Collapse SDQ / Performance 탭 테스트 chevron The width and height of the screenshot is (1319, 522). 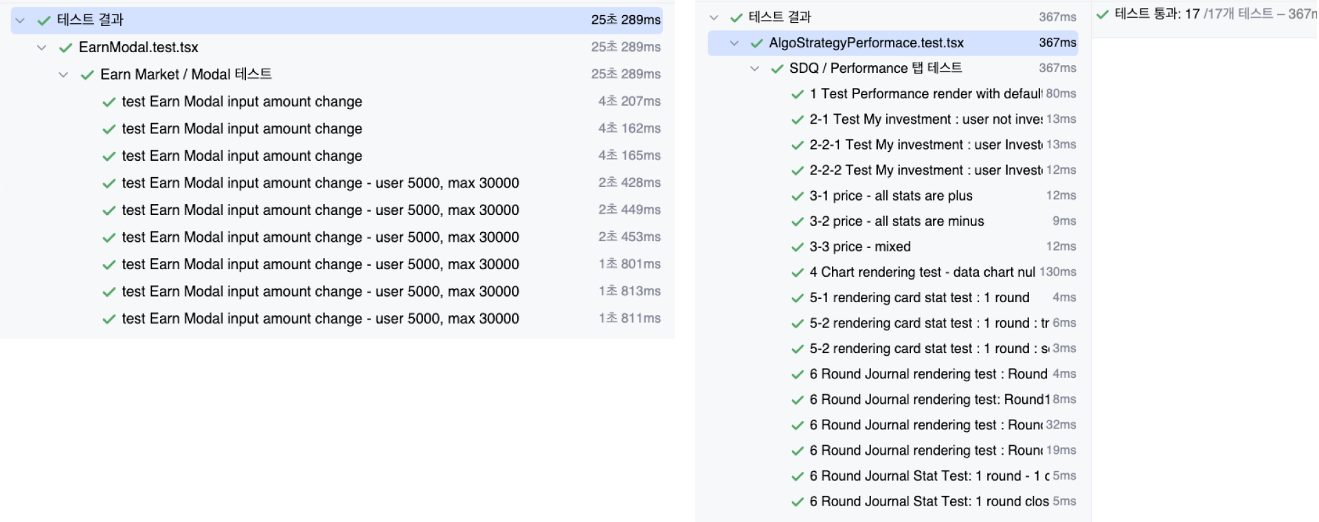(754, 69)
